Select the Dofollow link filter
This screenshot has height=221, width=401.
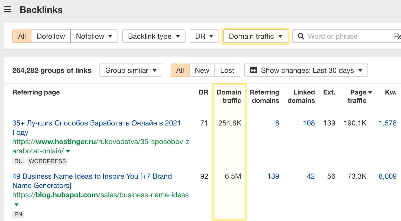tap(51, 36)
